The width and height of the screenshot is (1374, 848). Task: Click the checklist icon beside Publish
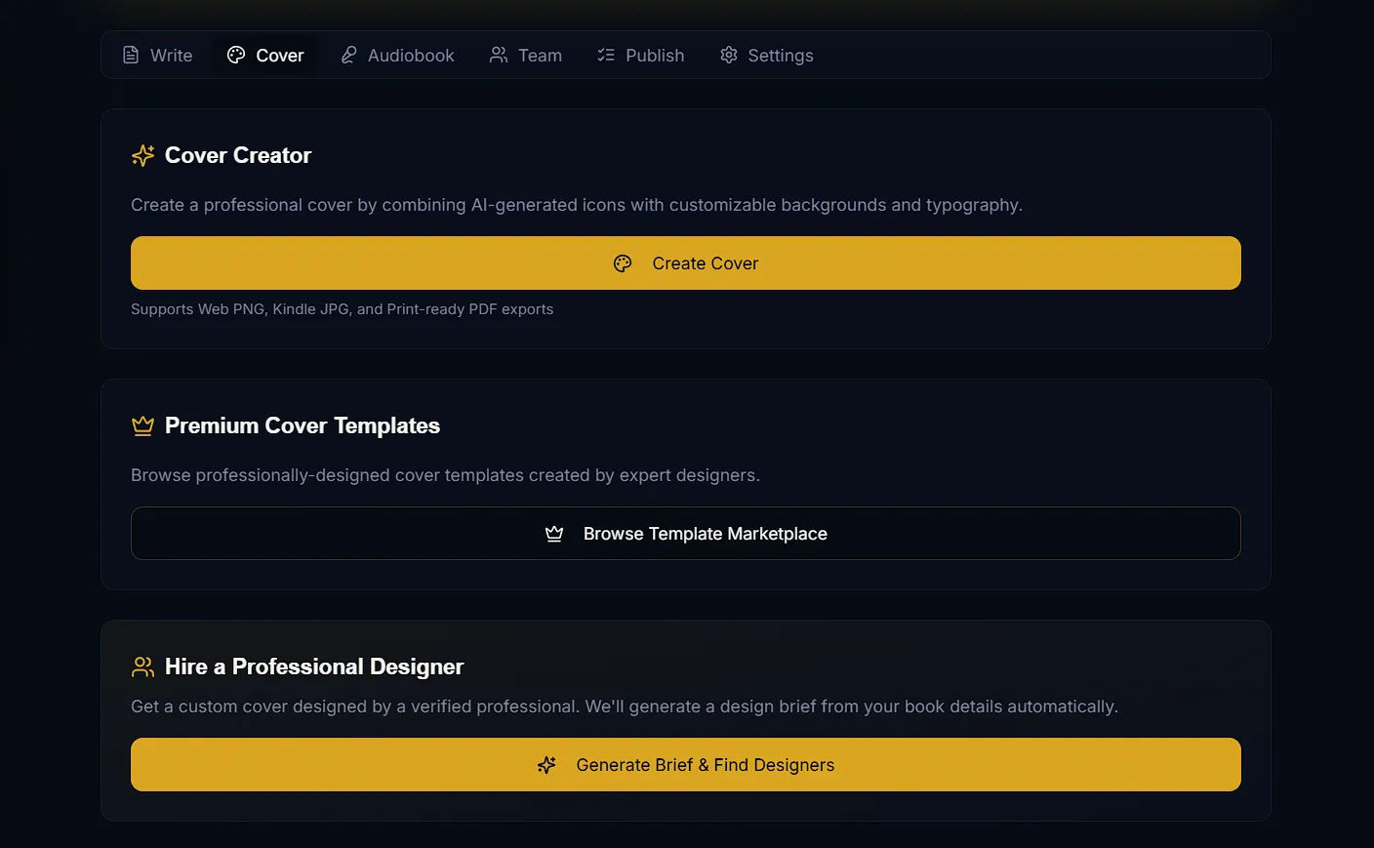tap(606, 56)
